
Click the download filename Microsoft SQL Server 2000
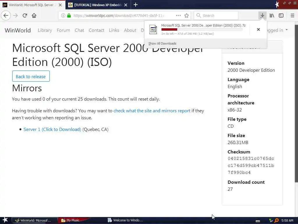[203, 25]
